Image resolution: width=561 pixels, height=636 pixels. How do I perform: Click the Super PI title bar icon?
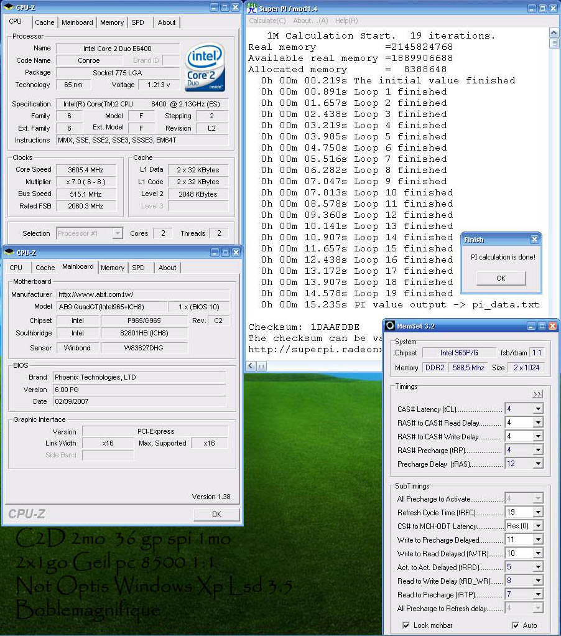[252, 7]
